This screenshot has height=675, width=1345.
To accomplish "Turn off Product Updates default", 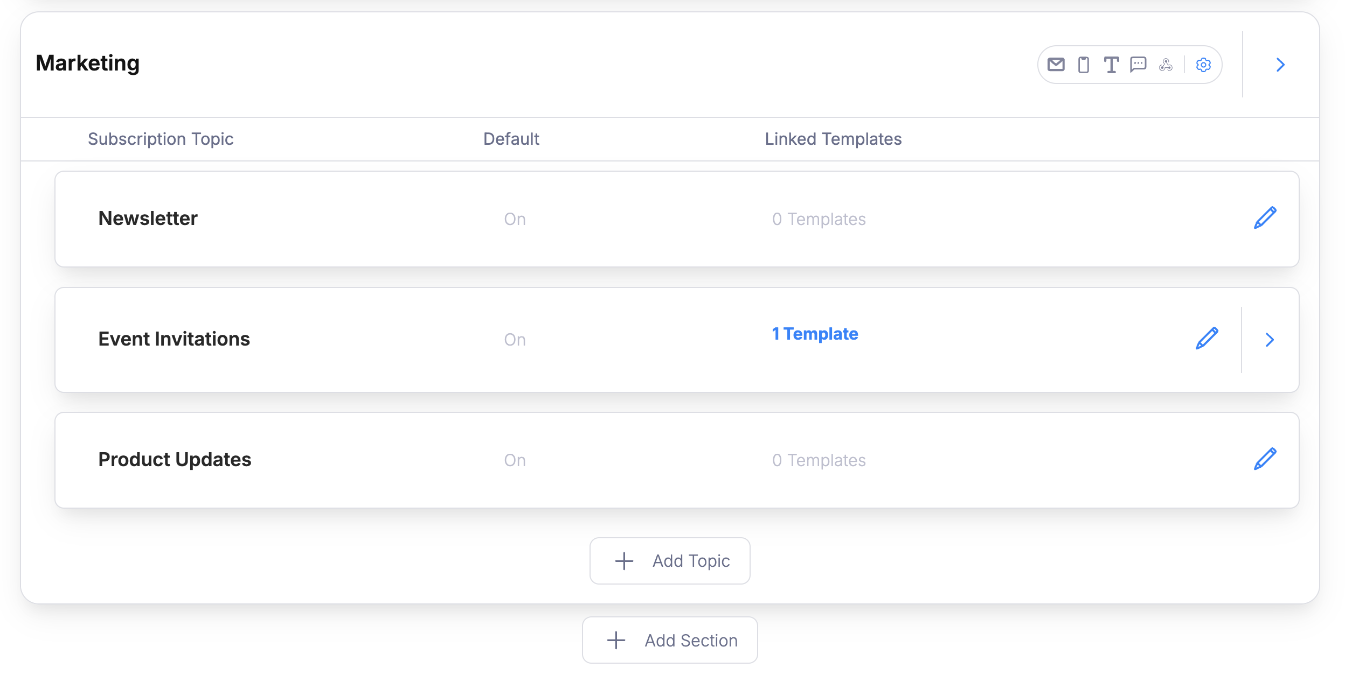I will point(515,460).
